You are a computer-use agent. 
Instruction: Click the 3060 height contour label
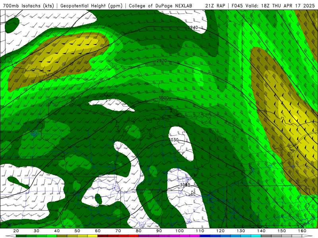[x=185, y=185]
